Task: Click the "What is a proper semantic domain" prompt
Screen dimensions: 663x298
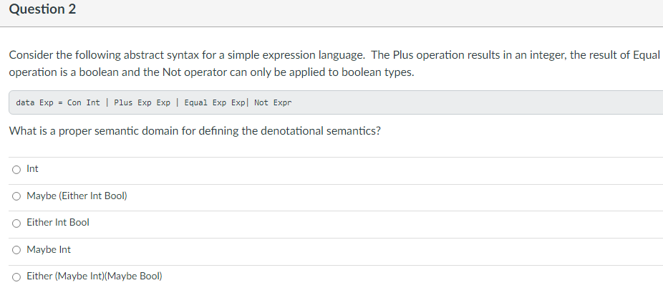Action: (x=195, y=131)
